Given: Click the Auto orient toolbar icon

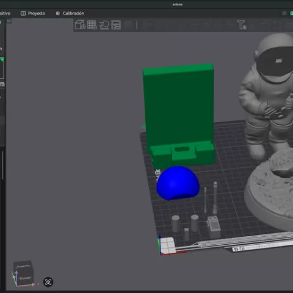Looking at the screenshot, I should pyautogui.click(x=104, y=25).
